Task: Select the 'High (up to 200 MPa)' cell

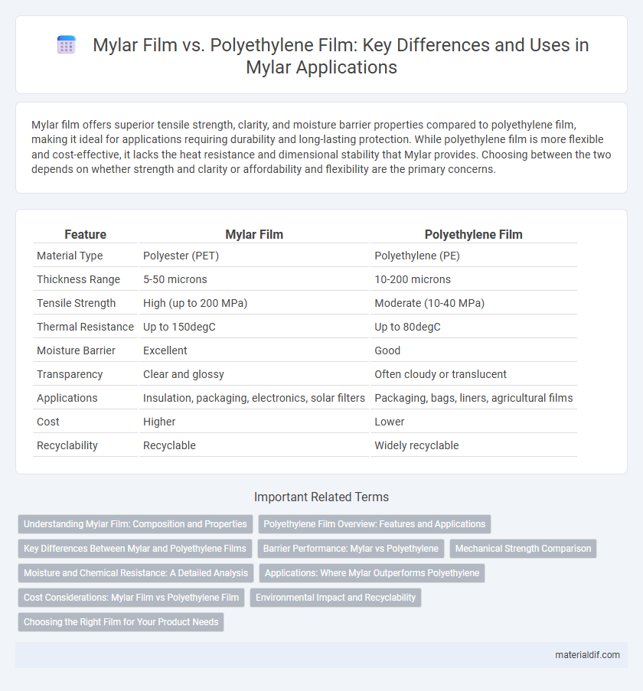Action: point(195,303)
